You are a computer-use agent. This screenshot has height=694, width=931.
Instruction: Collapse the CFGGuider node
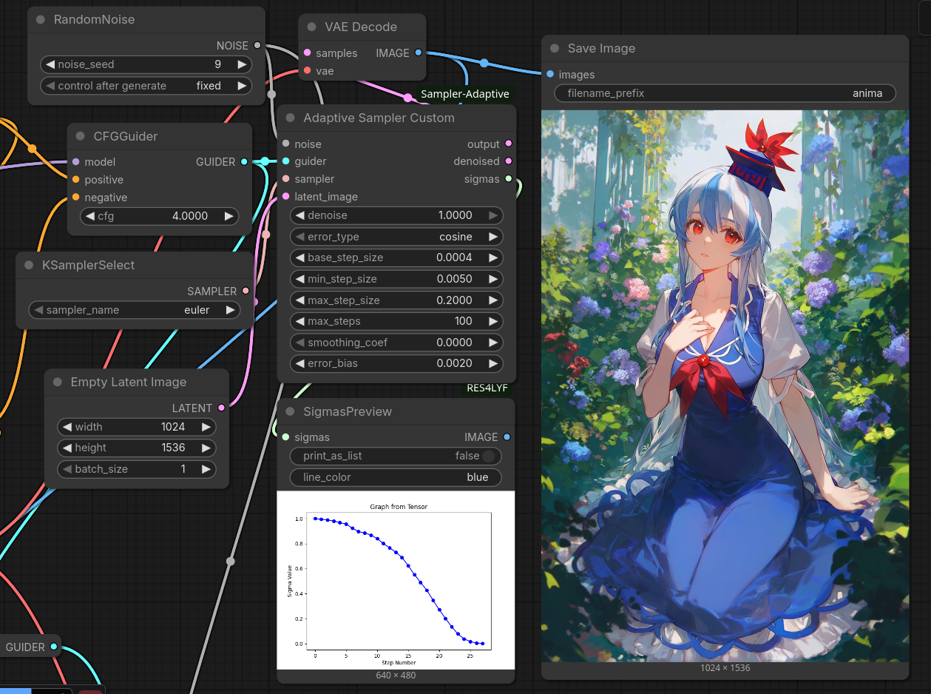[81, 136]
